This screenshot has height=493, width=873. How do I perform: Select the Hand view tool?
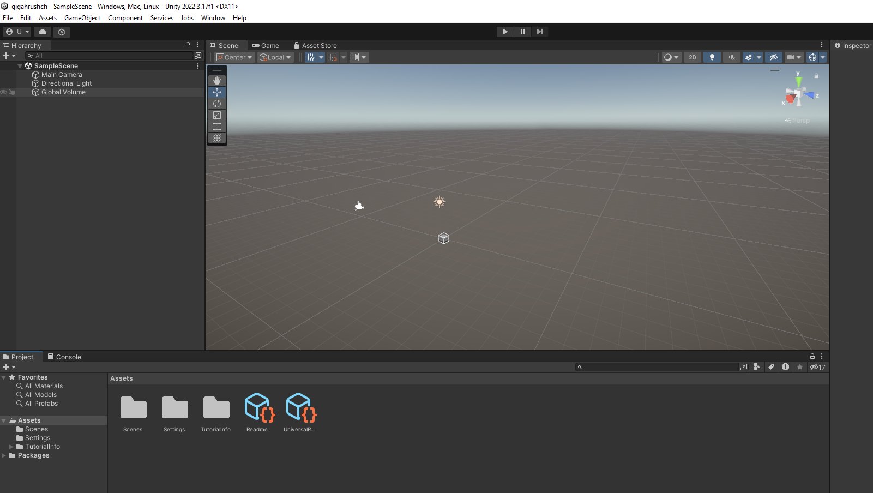point(217,81)
